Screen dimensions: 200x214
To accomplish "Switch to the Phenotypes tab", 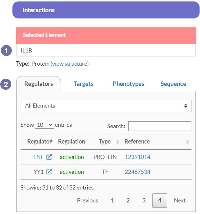I will [x=128, y=84].
